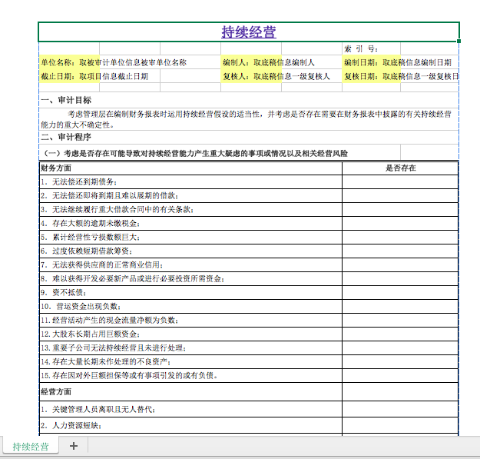This screenshot has height=459, width=480.
Task: Click the 财务方面 header cell
Action: [x=190, y=168]
